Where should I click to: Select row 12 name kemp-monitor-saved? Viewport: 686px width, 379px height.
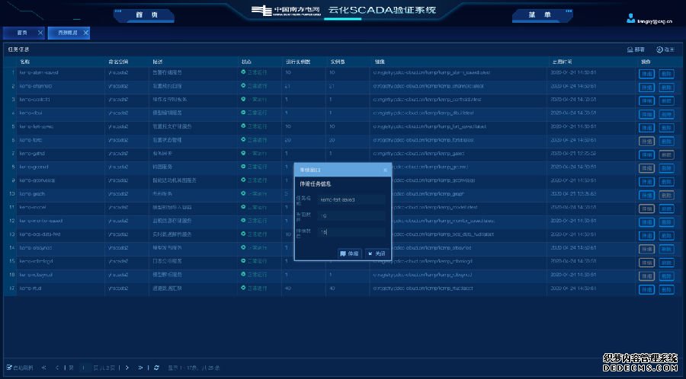(x=40, y=221)
